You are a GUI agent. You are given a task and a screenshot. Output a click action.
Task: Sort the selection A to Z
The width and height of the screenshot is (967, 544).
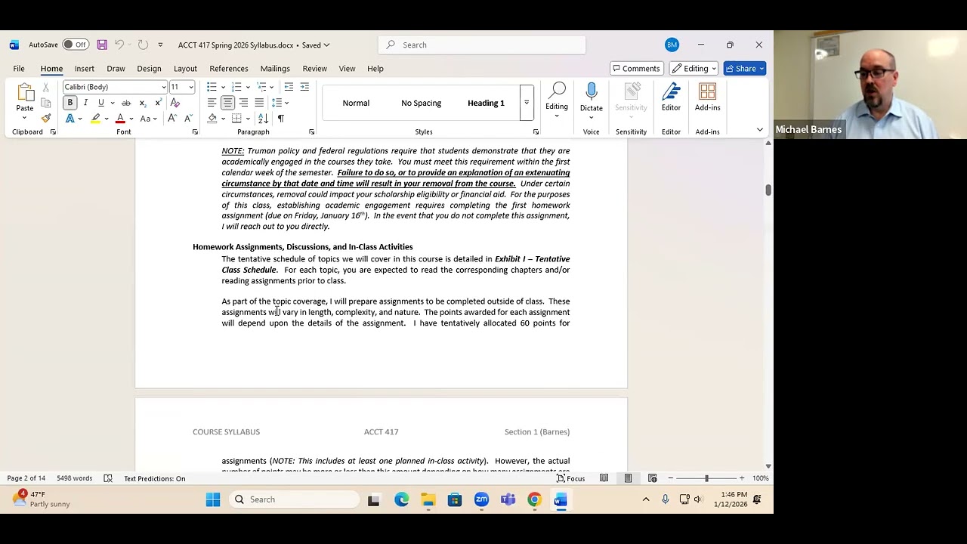[263, 119]
